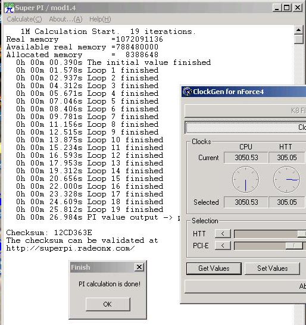Click the PCI-E decrease arrow button
Image resolution: width=306 pixels, height=325 pixels.
coord(223,246)
